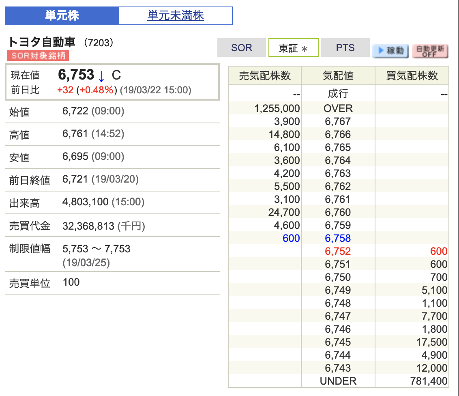Select the PTS market tab
459x396 pixels.
(x=345, y=47)
